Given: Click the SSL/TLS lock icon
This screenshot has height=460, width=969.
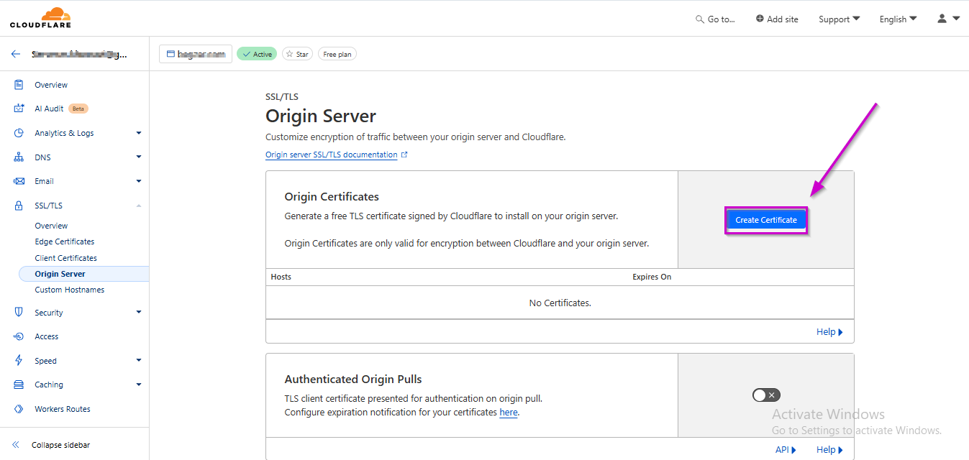Looking at the screenshot, I should click(x=19, y=206).
